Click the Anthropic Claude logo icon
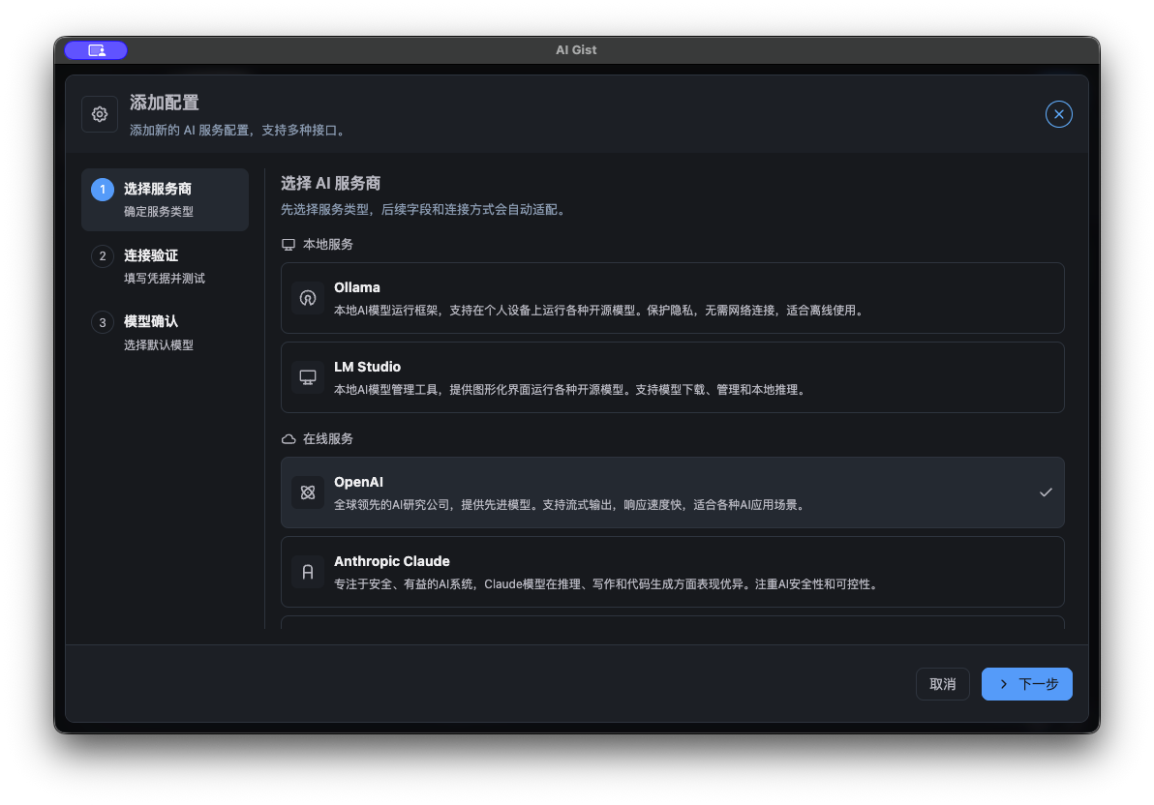The width and height of the screenshot is (1154, 805). [x=308, y=572]
